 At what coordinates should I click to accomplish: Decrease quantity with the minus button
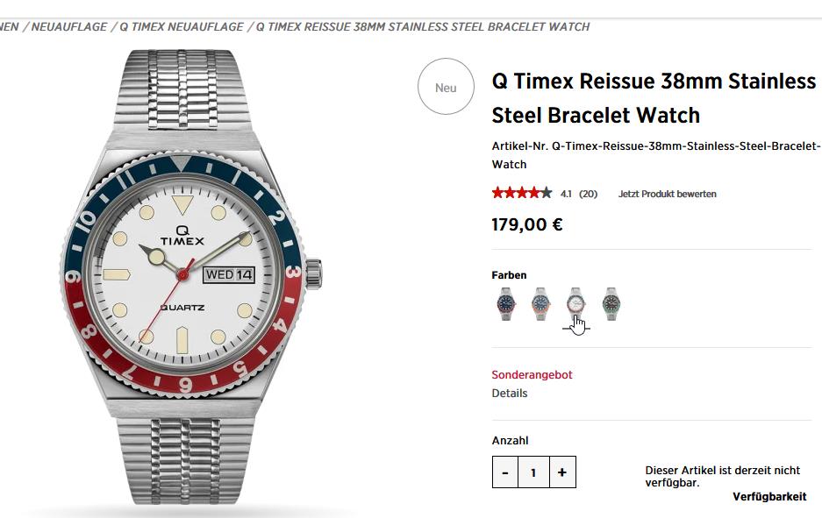click(505, 473)
